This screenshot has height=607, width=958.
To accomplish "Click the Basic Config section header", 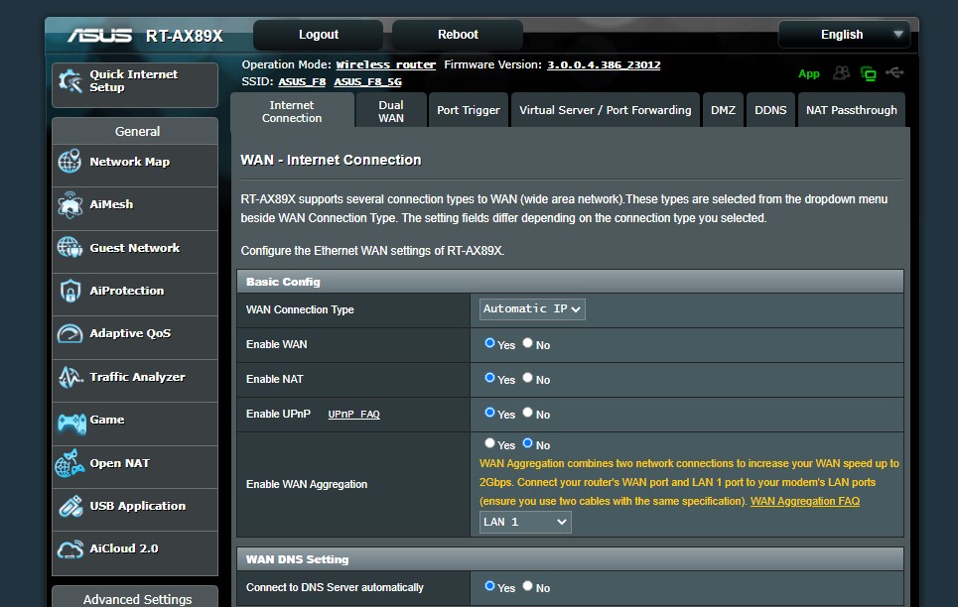I will pyautogui.click(x=570, y=282).
